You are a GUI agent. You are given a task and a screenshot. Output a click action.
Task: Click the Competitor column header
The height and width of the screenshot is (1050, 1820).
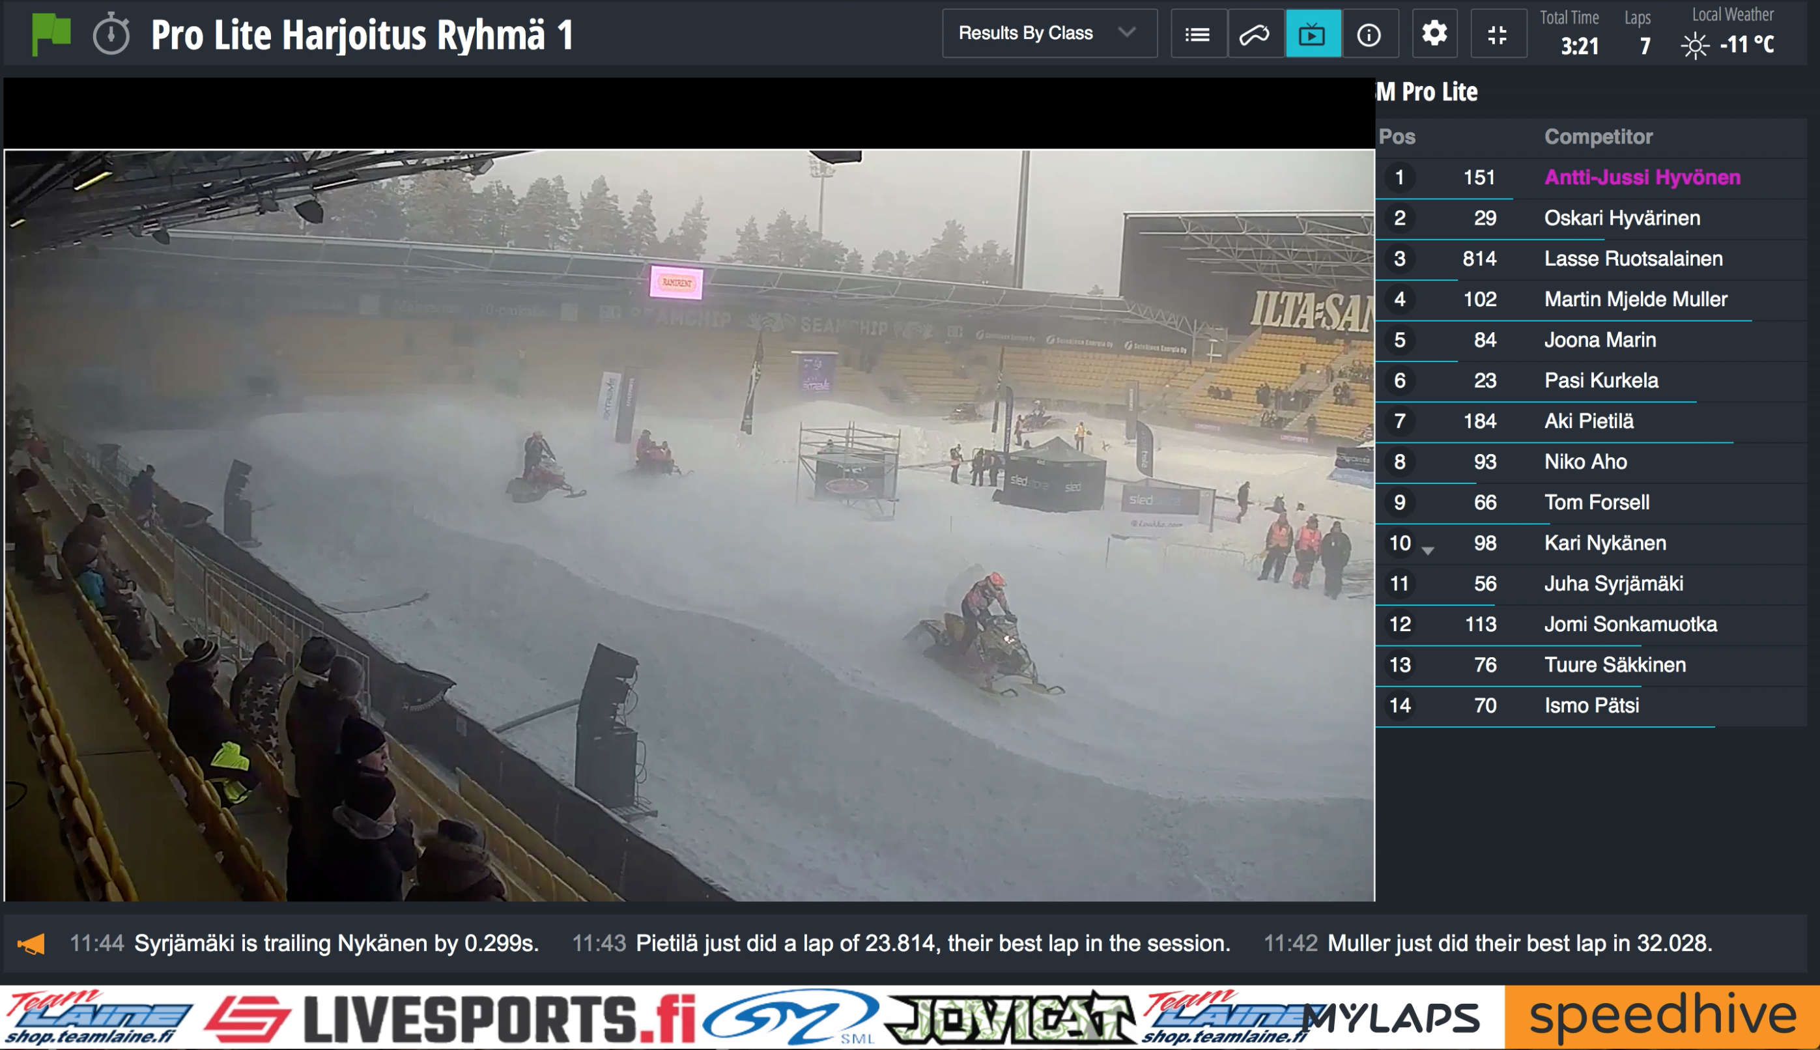(1598, 137)
